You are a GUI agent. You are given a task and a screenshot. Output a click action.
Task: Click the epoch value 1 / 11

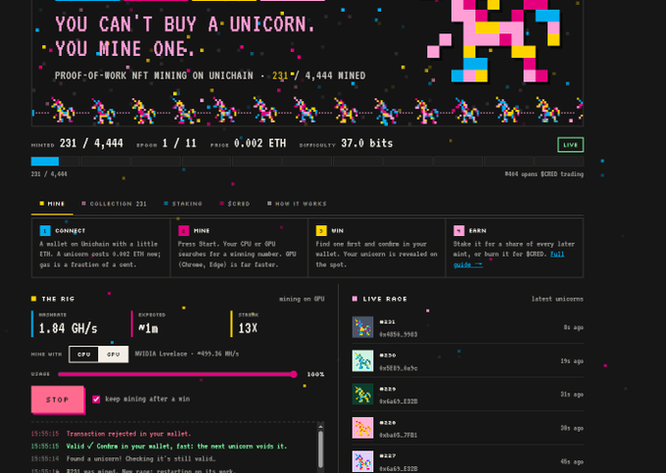(179, 144)
